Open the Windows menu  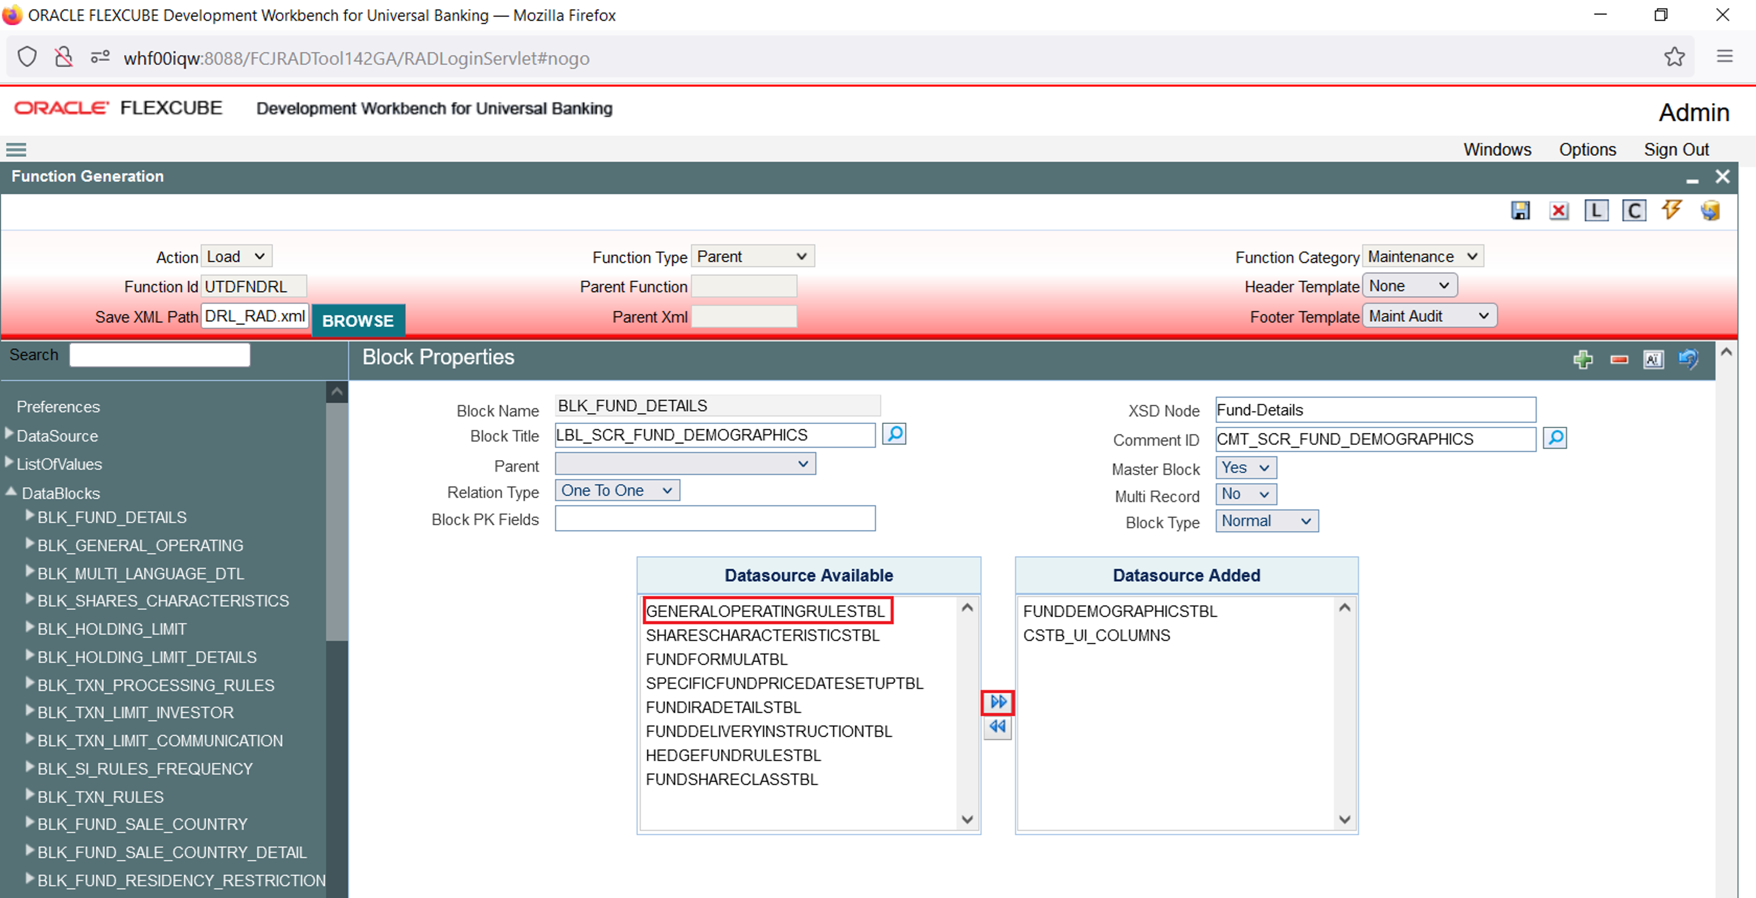click(1496, 150)
